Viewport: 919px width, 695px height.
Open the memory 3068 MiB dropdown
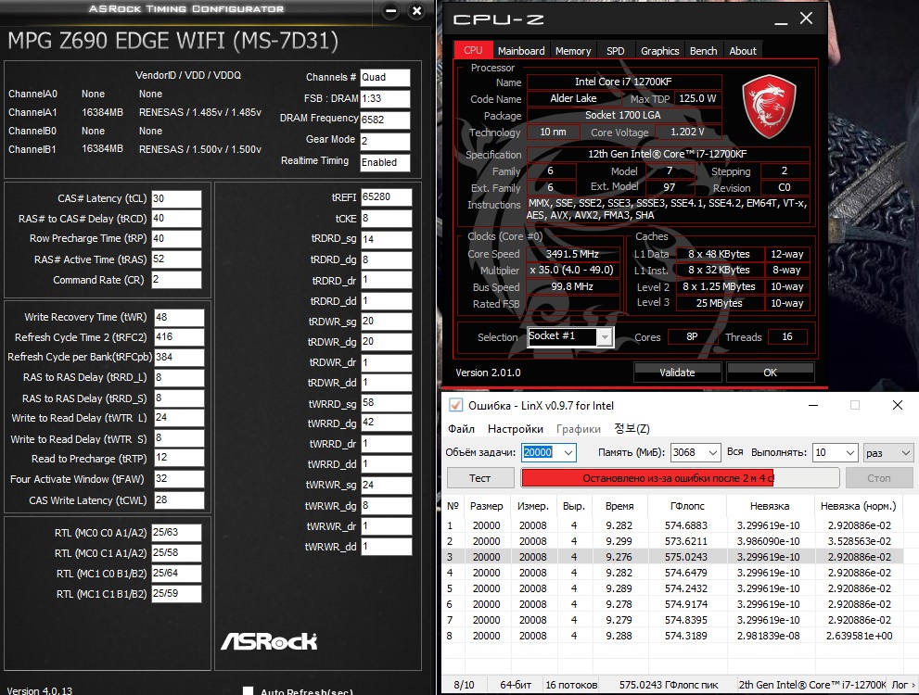pyautogui.click(x=713, y=452)
